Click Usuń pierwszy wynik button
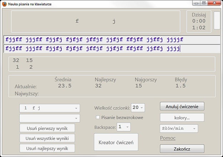Image resolution: width=223 pixels, height=157 pixels. pyautogui.click(x=47, y=128)
